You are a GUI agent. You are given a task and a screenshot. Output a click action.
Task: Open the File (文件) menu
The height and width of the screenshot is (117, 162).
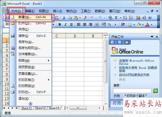[16, 11]
